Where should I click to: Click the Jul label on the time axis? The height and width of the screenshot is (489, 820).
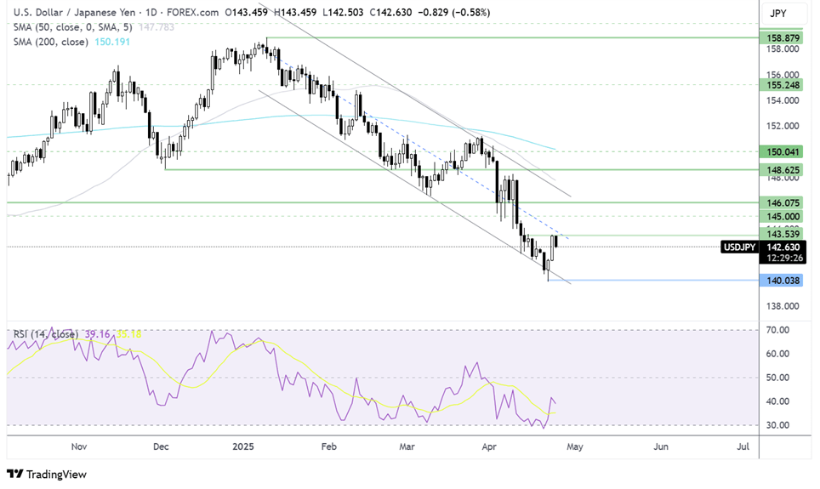743,446
